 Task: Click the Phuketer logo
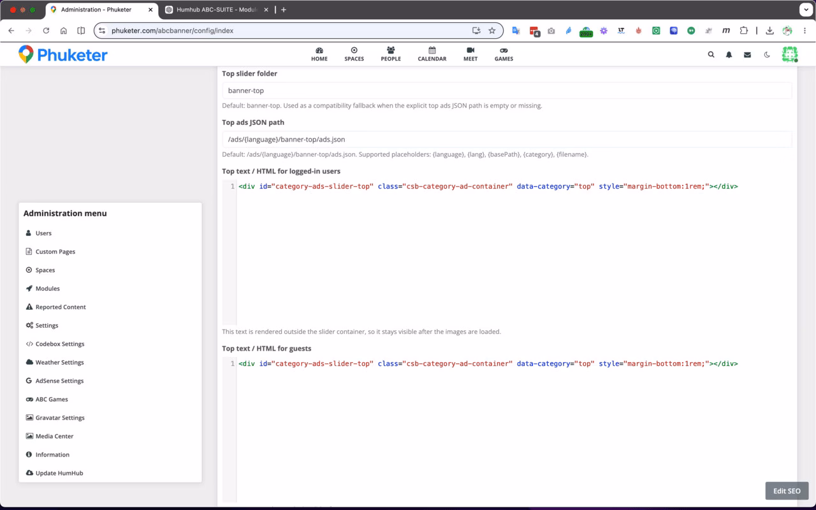tap(62, 55)
